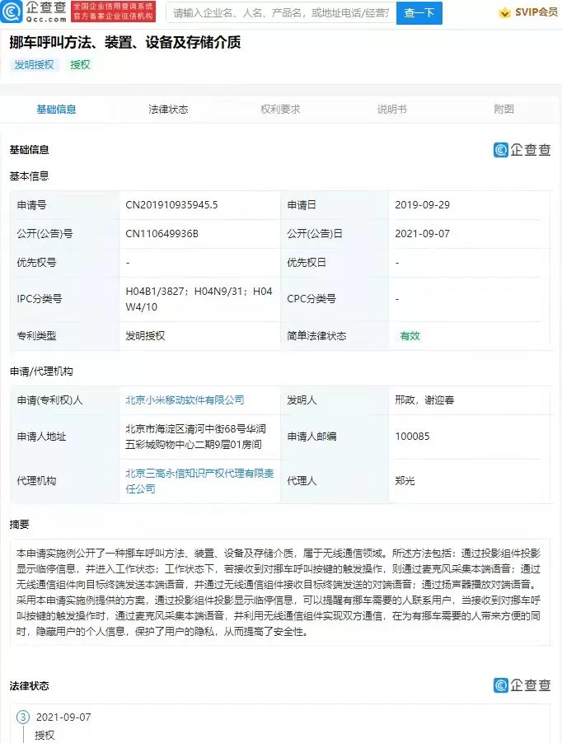Open the 权利要求 tab

click(x=280, y=110)
